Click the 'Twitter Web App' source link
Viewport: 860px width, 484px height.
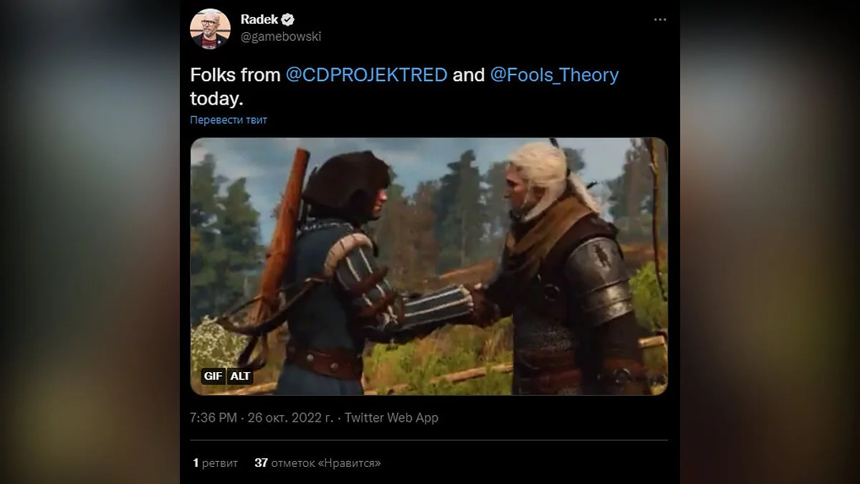(391, 417)
